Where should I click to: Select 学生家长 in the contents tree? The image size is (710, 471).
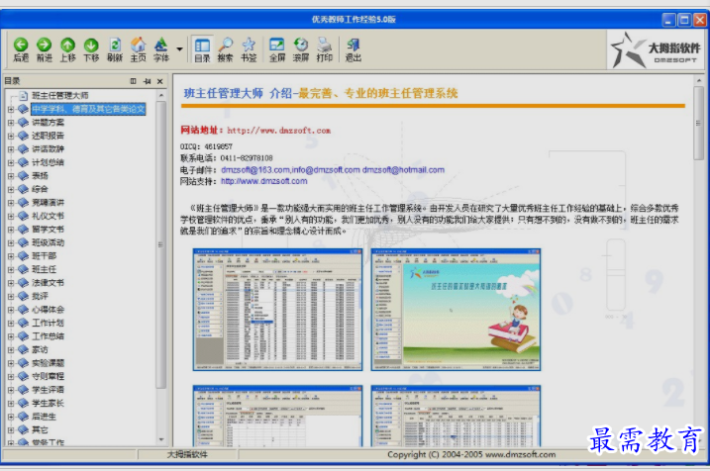tap(48, 403)
